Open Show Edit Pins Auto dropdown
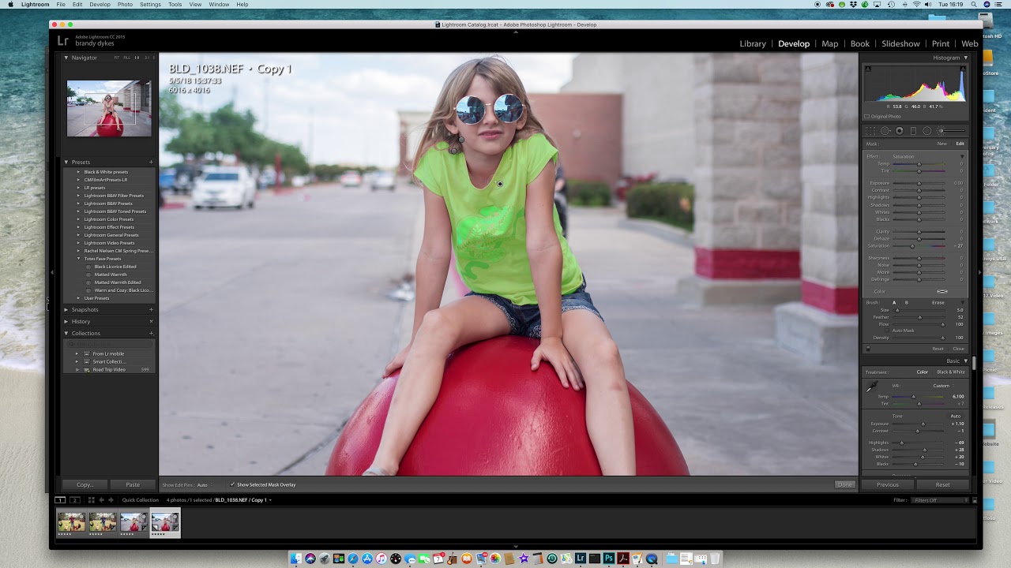This screenshot has width=1011, height=568. pyautogui.click(x=204, y=485)
